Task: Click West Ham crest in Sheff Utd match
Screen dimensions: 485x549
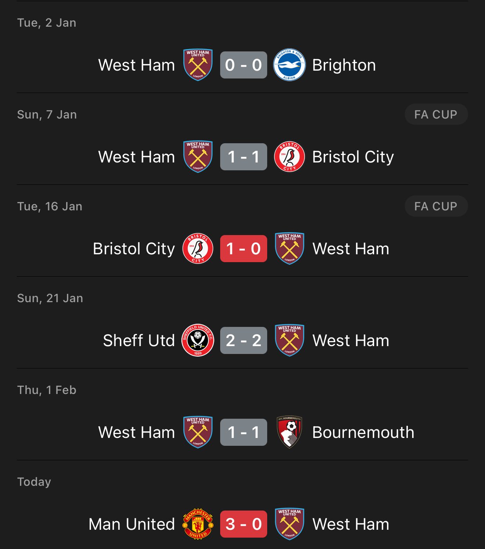Action: tap(290, 340)
